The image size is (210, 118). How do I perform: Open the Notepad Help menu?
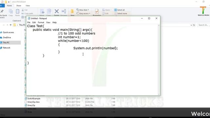(54, 23)
